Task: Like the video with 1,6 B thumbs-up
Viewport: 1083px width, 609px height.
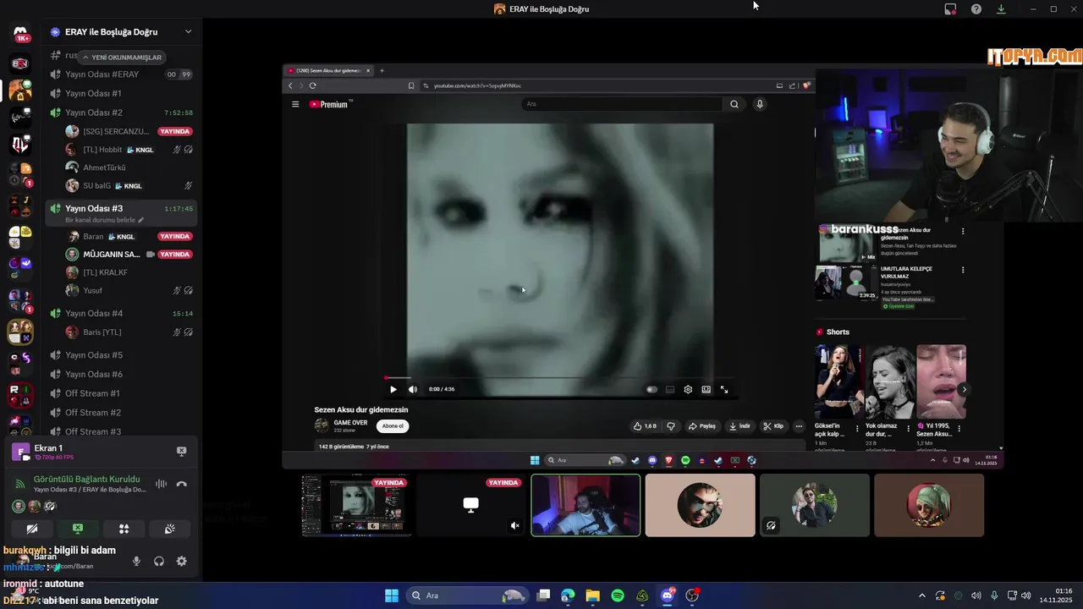Action: pyautogui.click(x=645, y=426)
